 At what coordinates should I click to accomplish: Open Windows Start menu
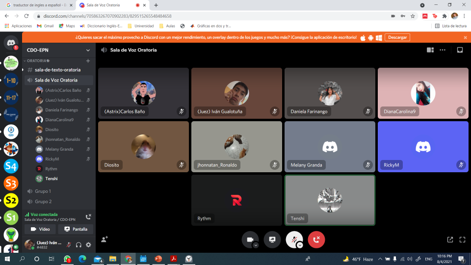7,259
